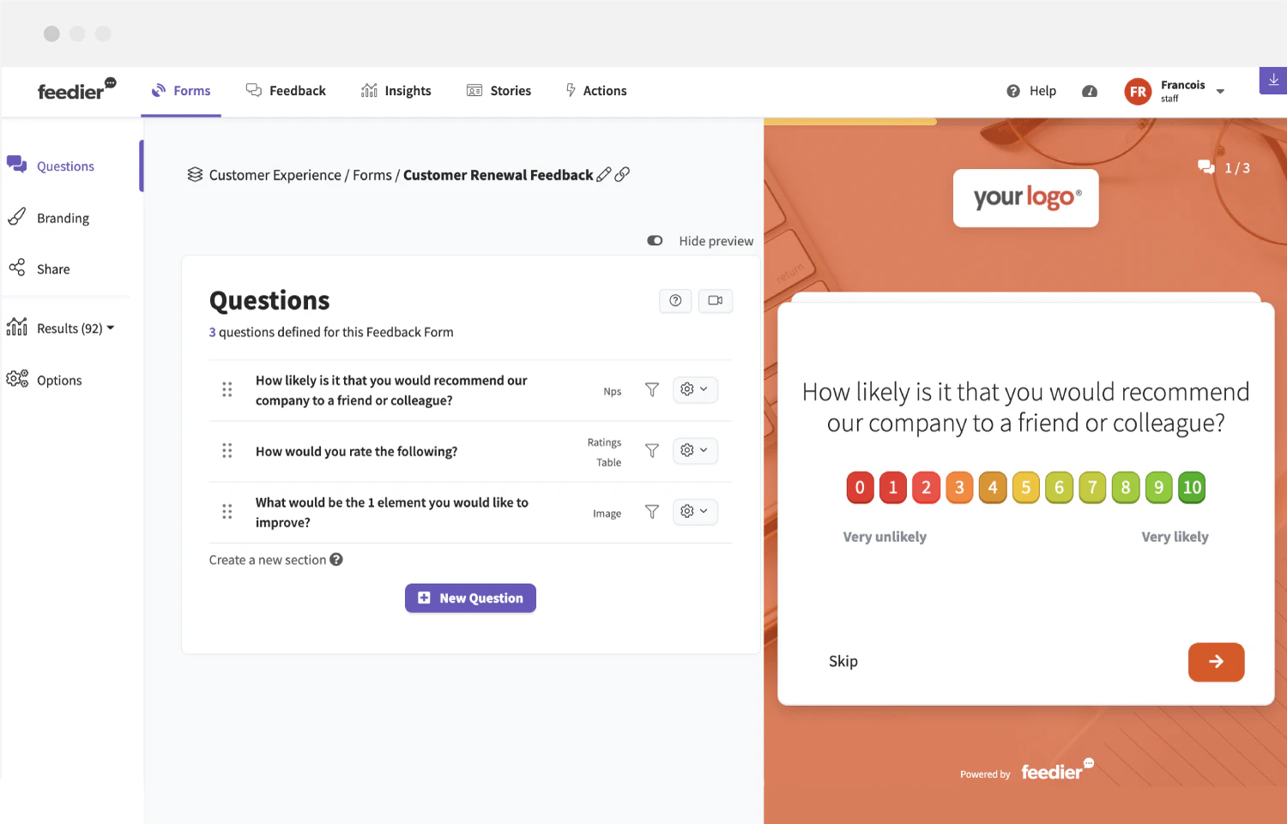Switch to the Insights tab
Image resolution: width=1287 pixels, height=824 pixels.
pos(396,90)
